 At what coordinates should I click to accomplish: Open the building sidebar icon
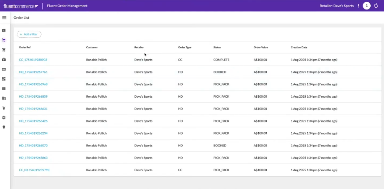[x=4, y=98]
